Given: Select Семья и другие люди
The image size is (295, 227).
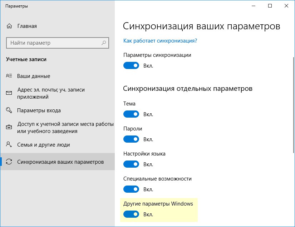Looking at the screenshot, I should 57,145.
